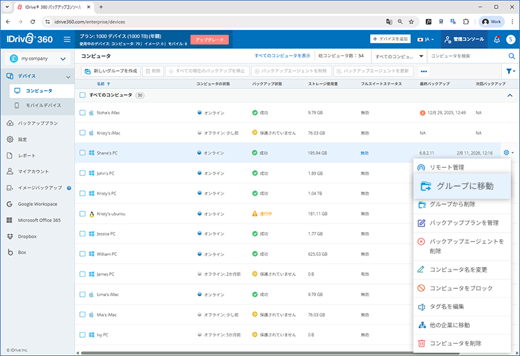The image size is (520, 356).
Task: Open the notifications bell icon
Action: coord(497,39)
